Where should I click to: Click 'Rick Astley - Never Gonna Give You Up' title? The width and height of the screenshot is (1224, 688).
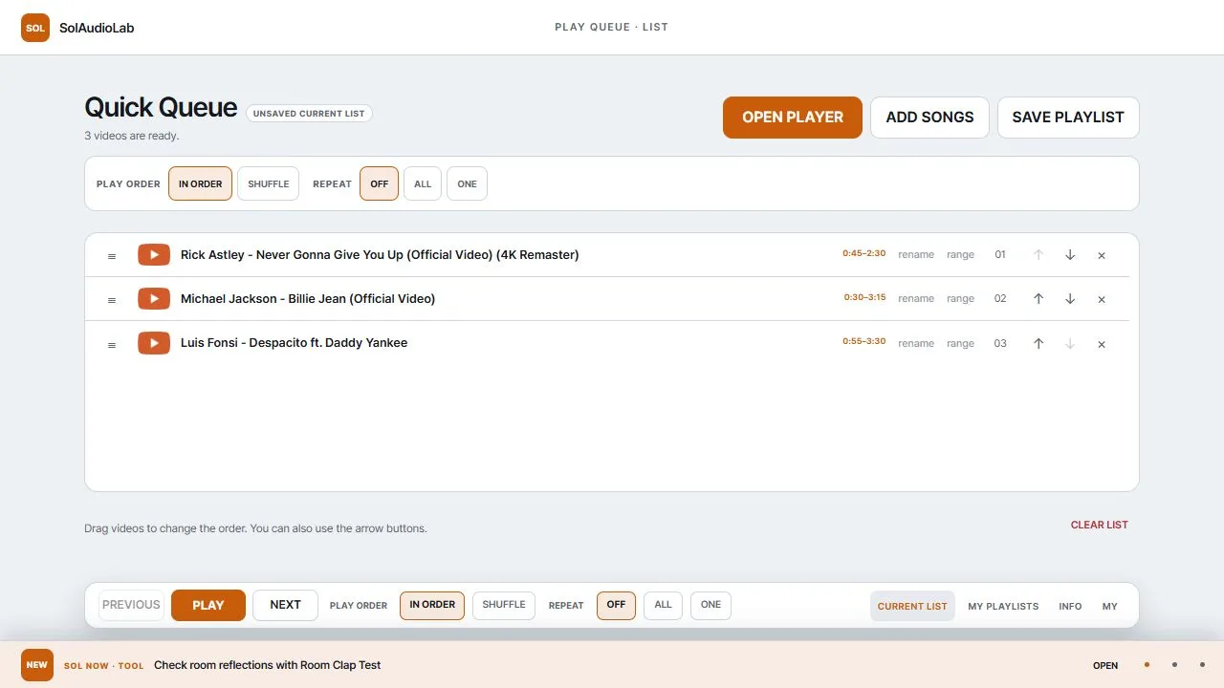coord(380,255)
